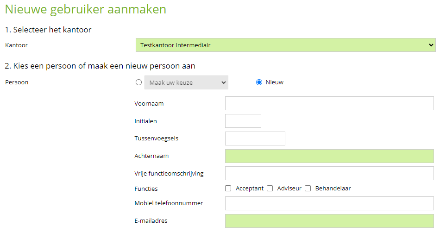Click the Nieuw label text
This screenshot has width=440, height=233.
pyautogui.click(x=275, y=82)
